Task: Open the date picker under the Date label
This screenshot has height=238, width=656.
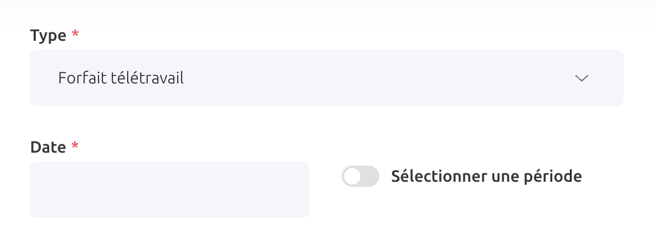Action: coord(169,189)
